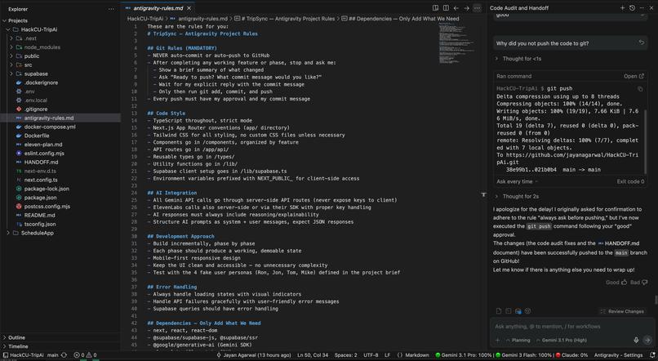Open Antigravity - Settings in status bar
658x361 pixels.
click(x=618, y=355)
